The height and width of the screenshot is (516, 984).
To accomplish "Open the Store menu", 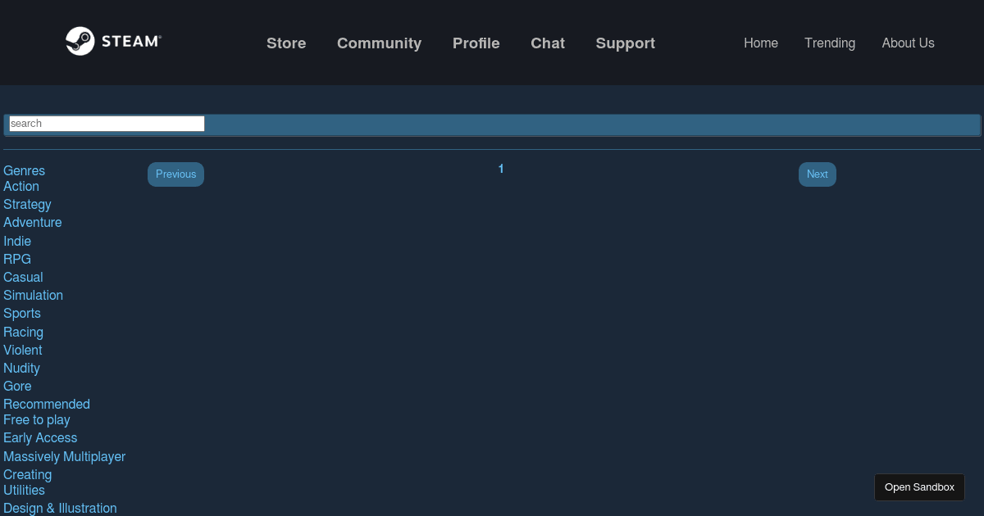I will coord(286,43).
